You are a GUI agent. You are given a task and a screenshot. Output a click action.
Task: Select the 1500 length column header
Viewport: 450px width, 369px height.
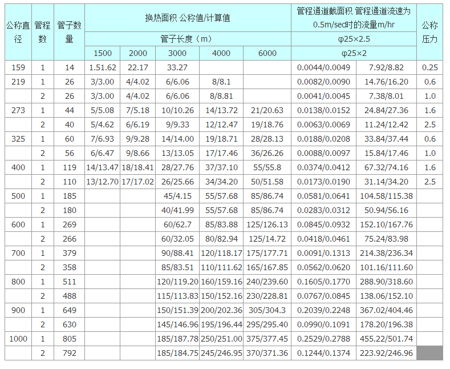click(x=102, y=53)
